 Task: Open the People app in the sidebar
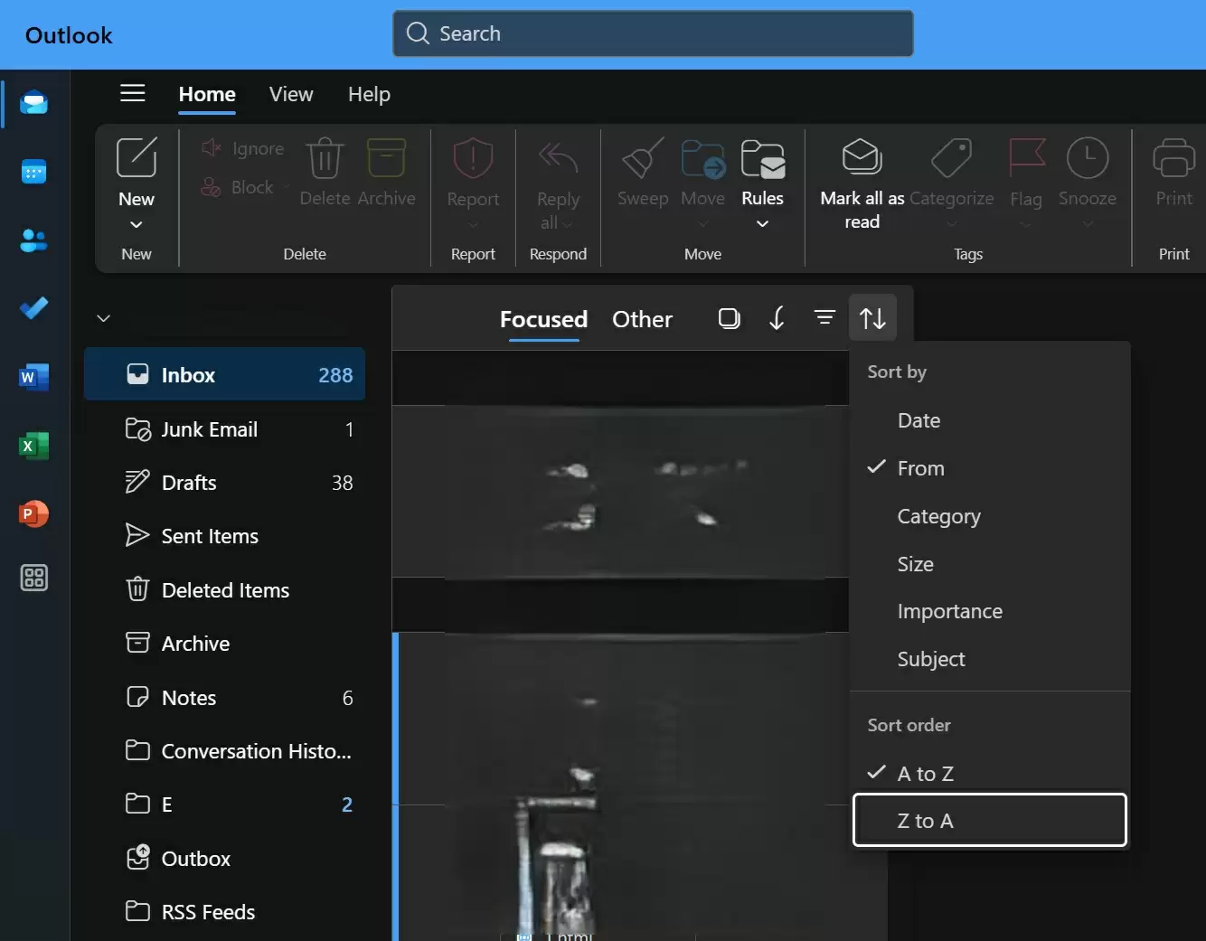coord(33,240)
